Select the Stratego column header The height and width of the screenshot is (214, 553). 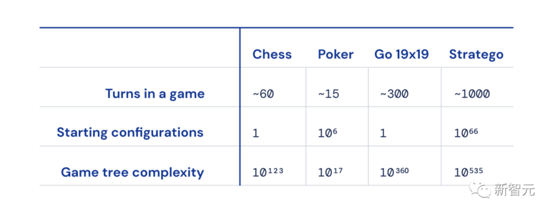[476, 55]
